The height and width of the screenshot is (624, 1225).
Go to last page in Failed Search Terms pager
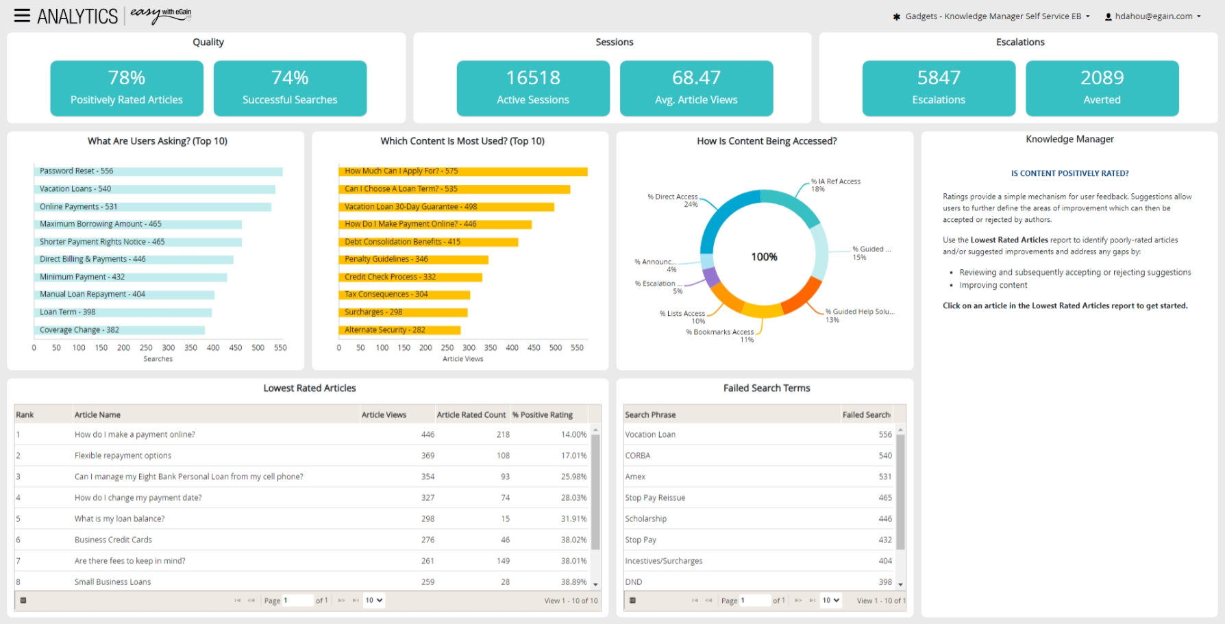point(811,600)
